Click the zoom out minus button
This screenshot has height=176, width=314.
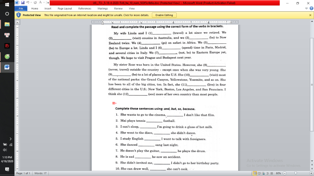[285, 173]
